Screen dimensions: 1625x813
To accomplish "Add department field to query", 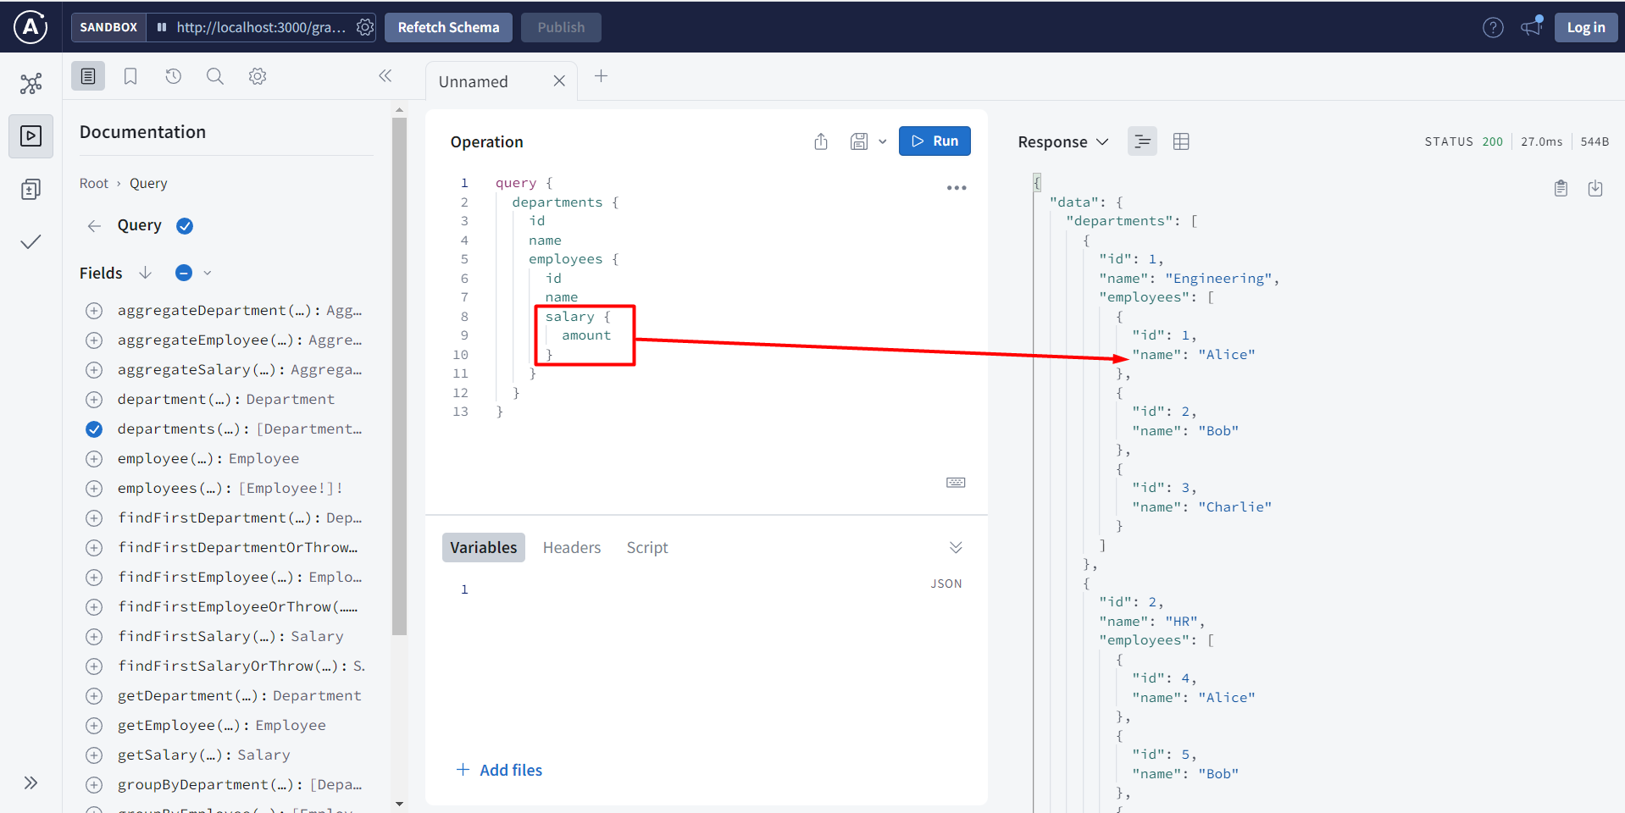I will (94, 400).
